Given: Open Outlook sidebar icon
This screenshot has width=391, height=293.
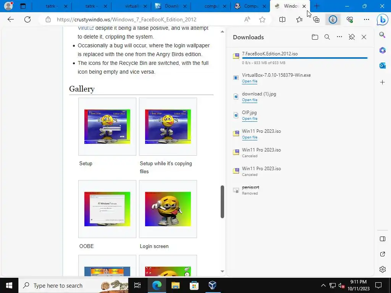Looking at the screenshot, I should (x=383, y=66).
